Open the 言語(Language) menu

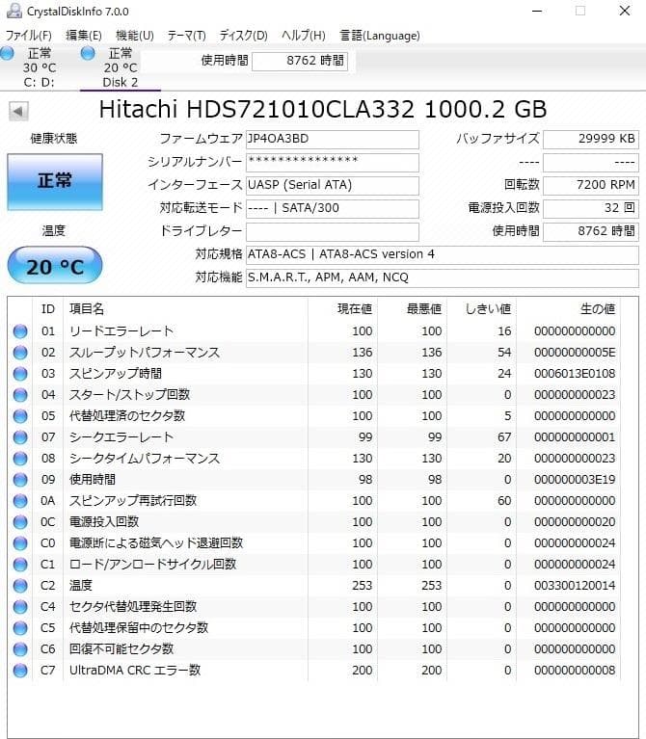coord(380,36)
